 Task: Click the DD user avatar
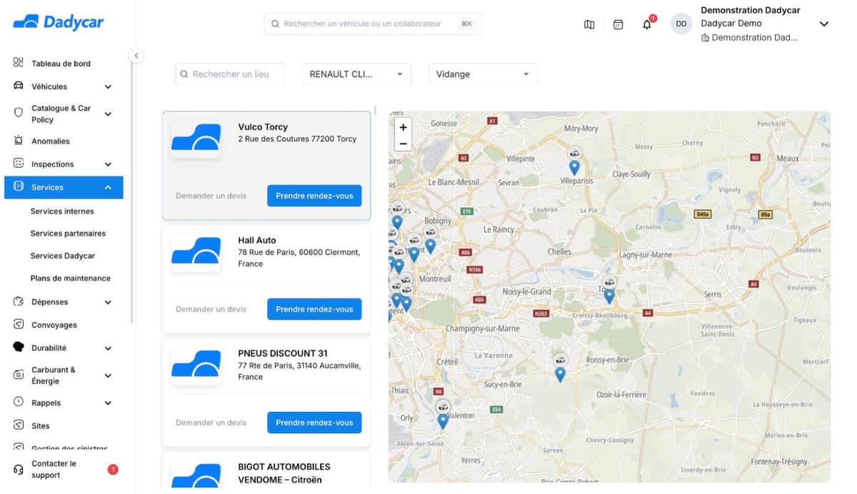pyautogui.click(x=681, y=24)
